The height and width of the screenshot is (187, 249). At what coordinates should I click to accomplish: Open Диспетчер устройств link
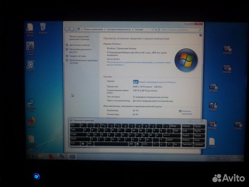coord(80,45)
